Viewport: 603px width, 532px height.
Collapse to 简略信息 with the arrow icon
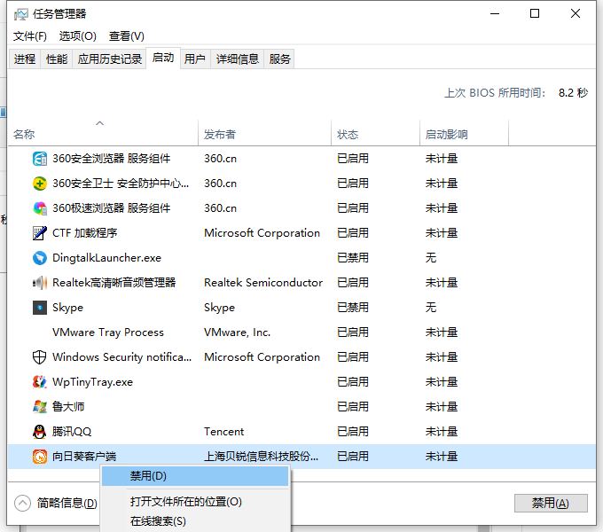(22, 503)
